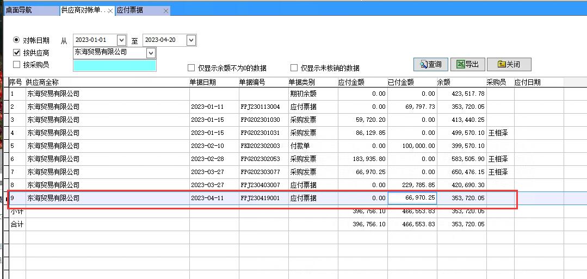587x279 pixels.
Task: Tick the 仅显示未核销的数据 checkbox
Action: click(294, 68)
